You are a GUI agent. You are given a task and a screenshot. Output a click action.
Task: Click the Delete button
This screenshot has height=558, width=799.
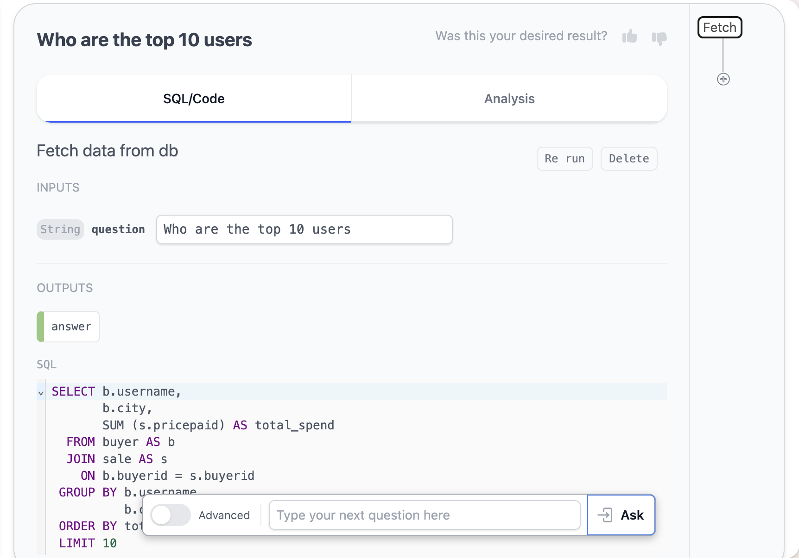point(628,158)
